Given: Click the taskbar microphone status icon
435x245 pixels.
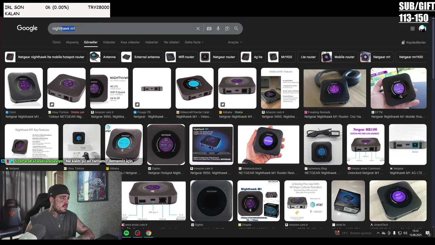Looking at the screenshot, I should tap(394, 233).
